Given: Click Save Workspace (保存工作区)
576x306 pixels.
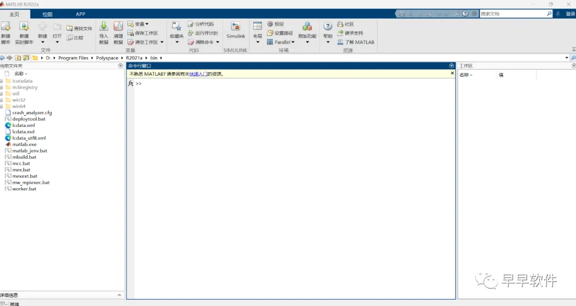Looking at the screenshot, I should click(x=142, y=33).
